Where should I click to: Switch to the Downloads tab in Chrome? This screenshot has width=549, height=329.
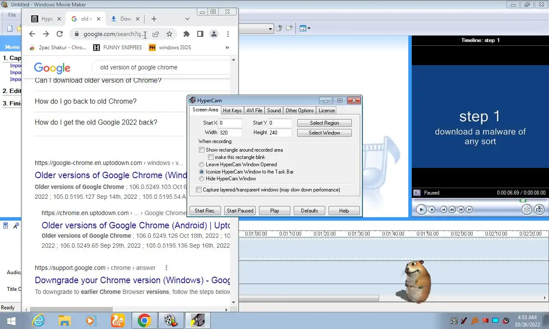[121, 19]
